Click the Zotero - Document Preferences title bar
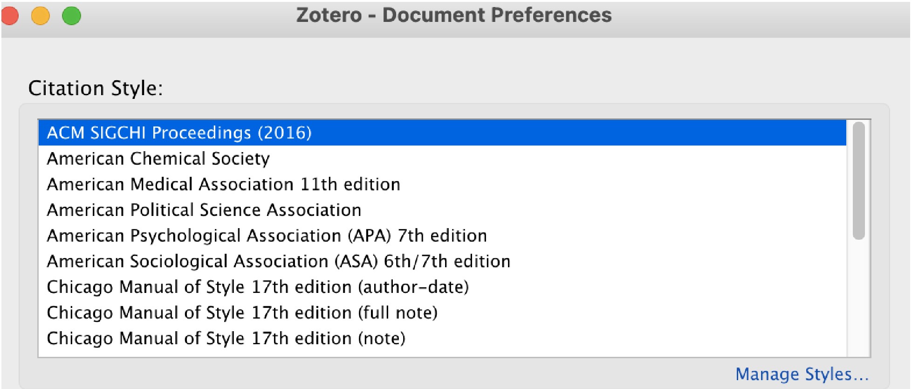Image resolution: width=912 pixels, height=389 pixels. [454, 15]
